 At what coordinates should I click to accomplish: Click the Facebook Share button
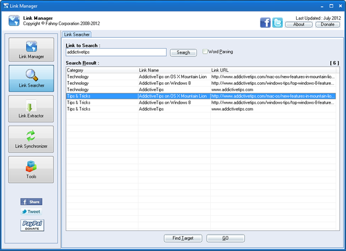(31, 202)
